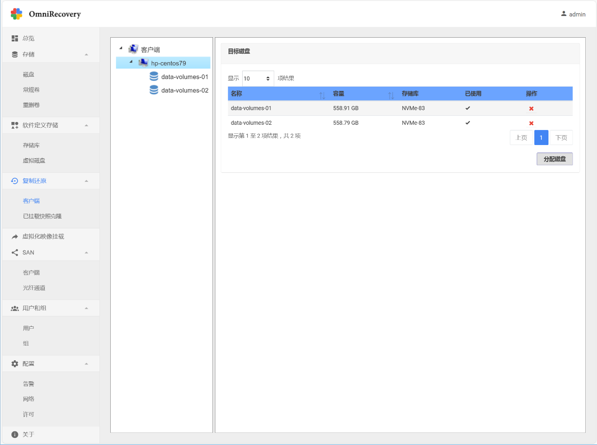Click the admin user icon
597x445 pixels.
(x=564, y=14)
